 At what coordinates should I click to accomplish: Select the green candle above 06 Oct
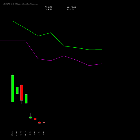tap(26, 99)
